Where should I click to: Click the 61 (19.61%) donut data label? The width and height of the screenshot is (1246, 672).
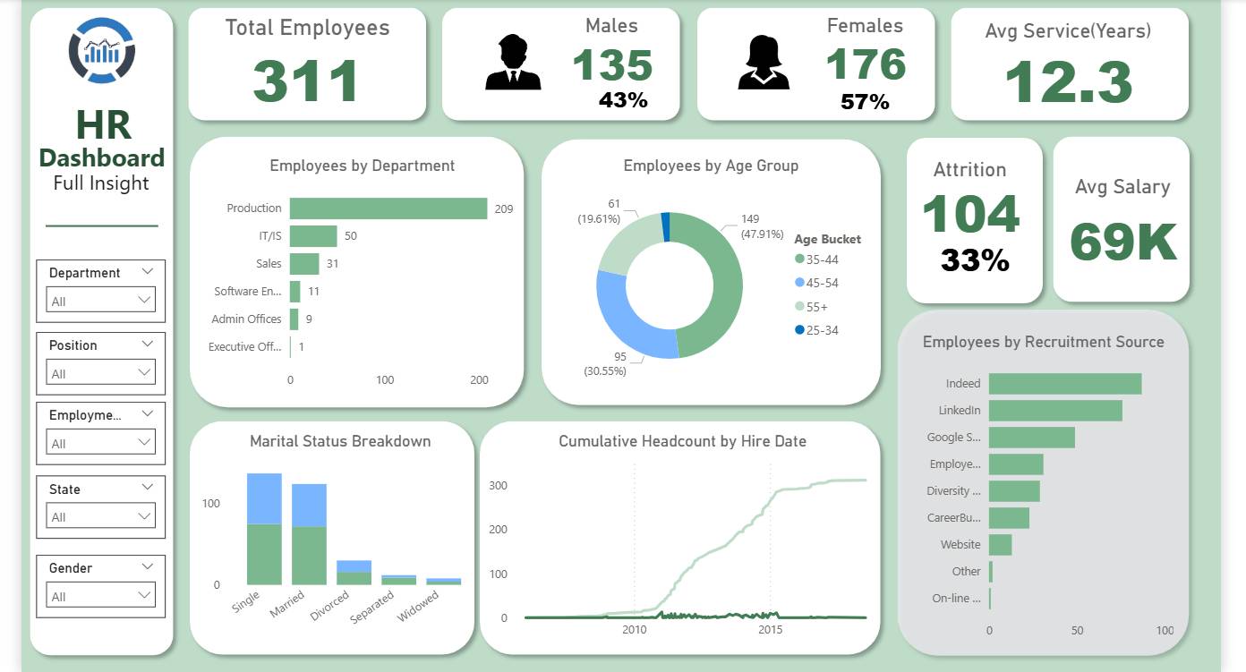599,211
